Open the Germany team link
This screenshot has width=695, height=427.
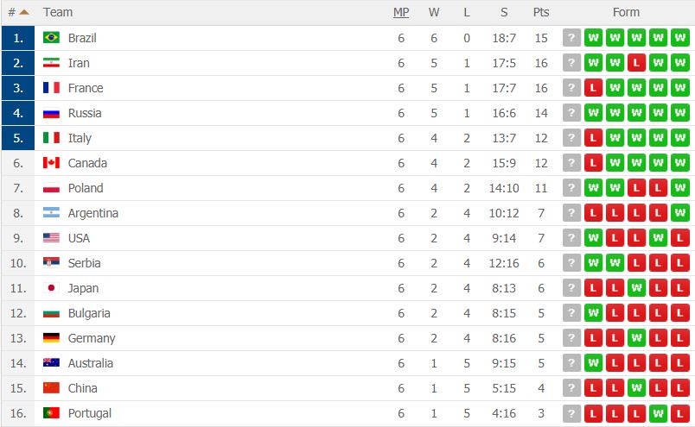[x=92, y=338]
